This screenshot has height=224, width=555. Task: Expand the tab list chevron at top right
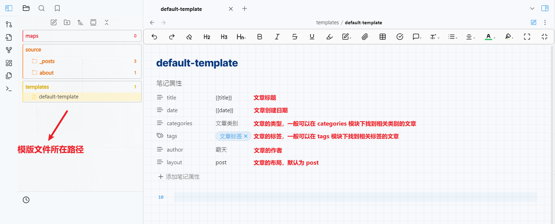[532, 8]
